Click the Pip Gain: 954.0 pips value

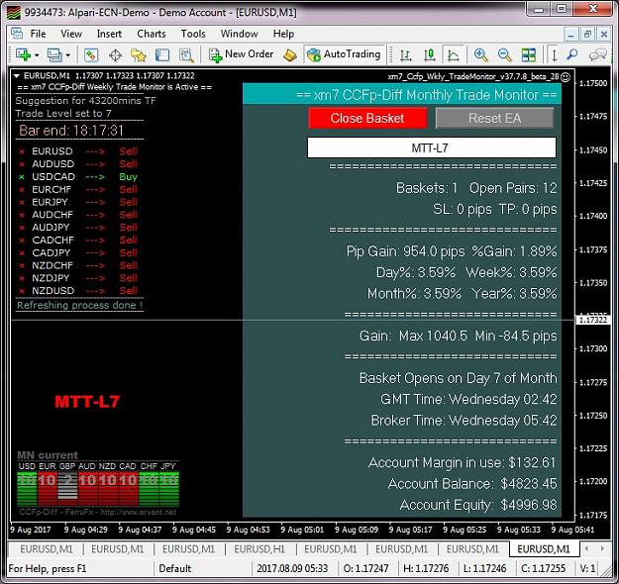click(407, 251)
